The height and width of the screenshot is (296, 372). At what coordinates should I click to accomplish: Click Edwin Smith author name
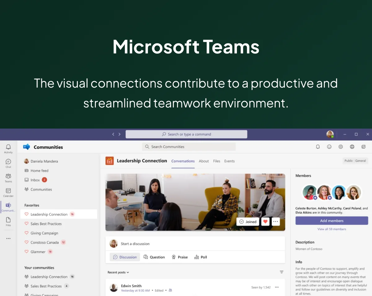[131, 286]
